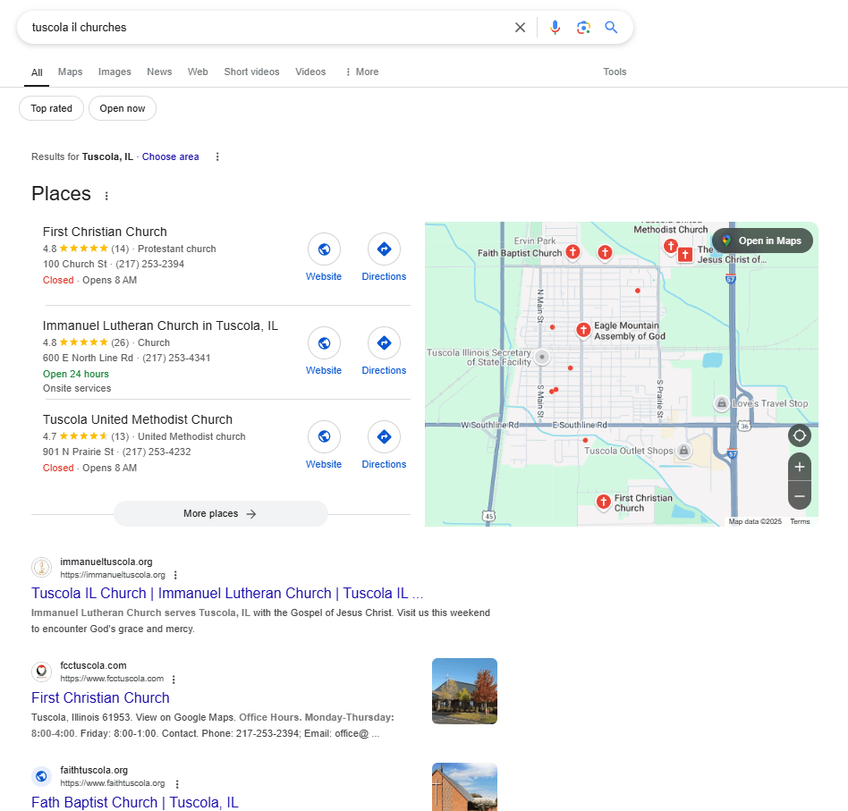Open Fath Baptist Church result title
The image size is (848, 811).
135,803
